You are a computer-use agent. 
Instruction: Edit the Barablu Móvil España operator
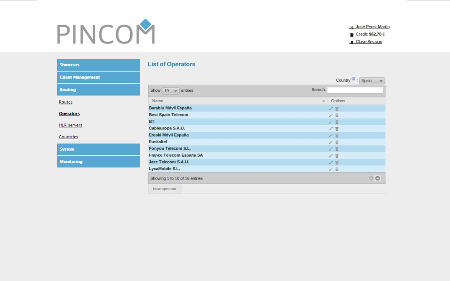(330, 108)
